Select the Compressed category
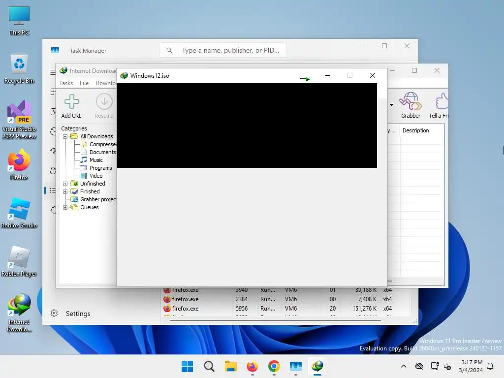Screen dimensions: 504x378 [103, 144]
